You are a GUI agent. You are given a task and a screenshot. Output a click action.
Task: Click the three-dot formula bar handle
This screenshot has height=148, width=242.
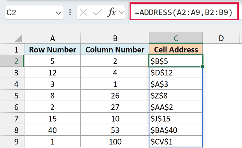pos(70,12)
